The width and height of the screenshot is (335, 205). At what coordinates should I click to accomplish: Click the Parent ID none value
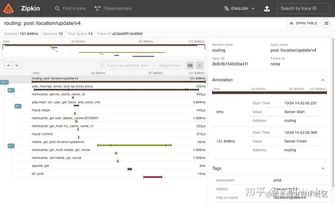[275, 64]
